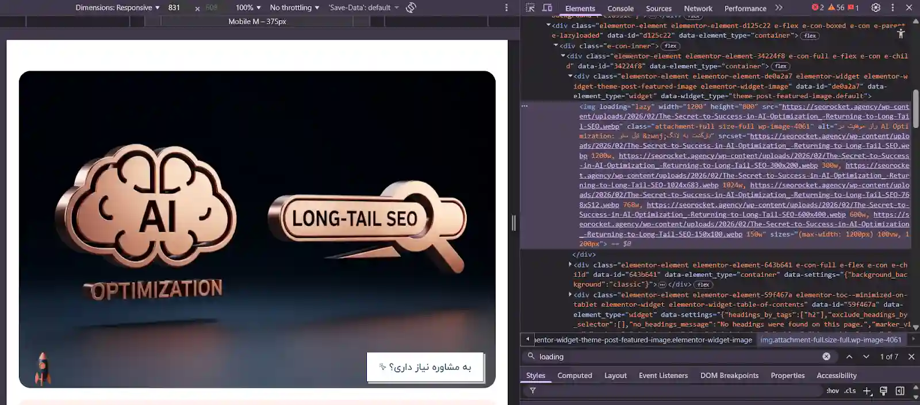
Task: Clear the search field text
Action: (826, 357)
